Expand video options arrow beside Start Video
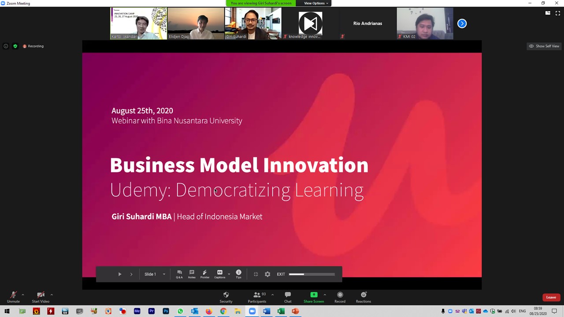Screen dimensions: 564x317 (52, 295)
